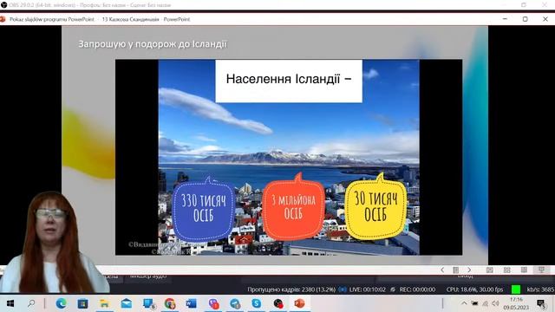Click the CPU 18.6%, 30.00 fps readout
The image size is (555, 312).
[474, 289]
